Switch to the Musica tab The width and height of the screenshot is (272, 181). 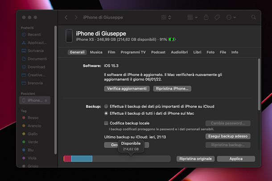pos(96,52)
